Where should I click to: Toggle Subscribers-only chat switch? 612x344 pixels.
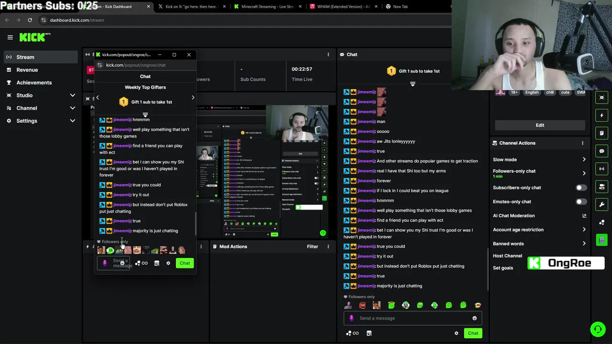coord(580,188)
